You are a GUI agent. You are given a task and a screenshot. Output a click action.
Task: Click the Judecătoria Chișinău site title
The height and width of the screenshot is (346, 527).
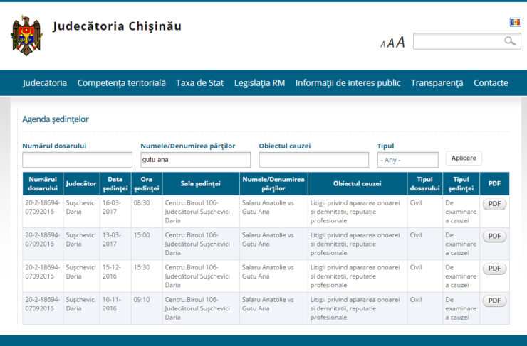(x=117, y=26)
